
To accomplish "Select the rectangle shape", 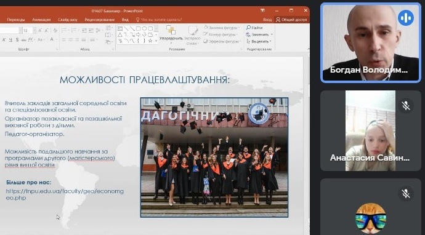I will click(138, 28).
